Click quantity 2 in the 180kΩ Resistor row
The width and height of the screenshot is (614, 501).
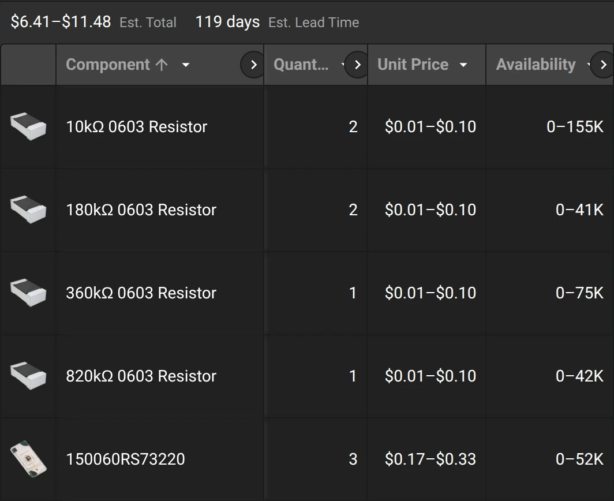[x=353, y=210]
